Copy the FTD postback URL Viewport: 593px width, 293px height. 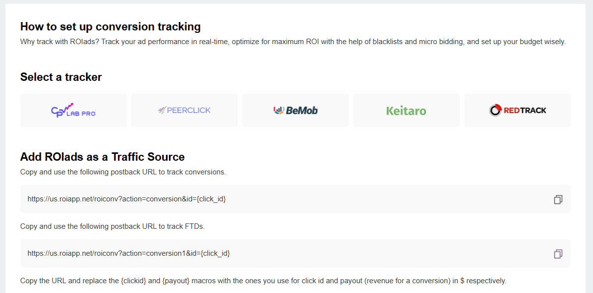pos(558,254)
